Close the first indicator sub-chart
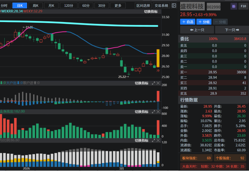This screenshot has width=249, height=171. pos(158,83)
